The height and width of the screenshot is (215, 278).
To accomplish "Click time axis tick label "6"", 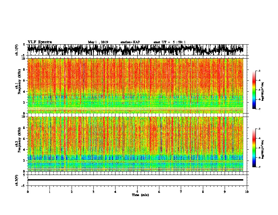I will click(159, 192).
